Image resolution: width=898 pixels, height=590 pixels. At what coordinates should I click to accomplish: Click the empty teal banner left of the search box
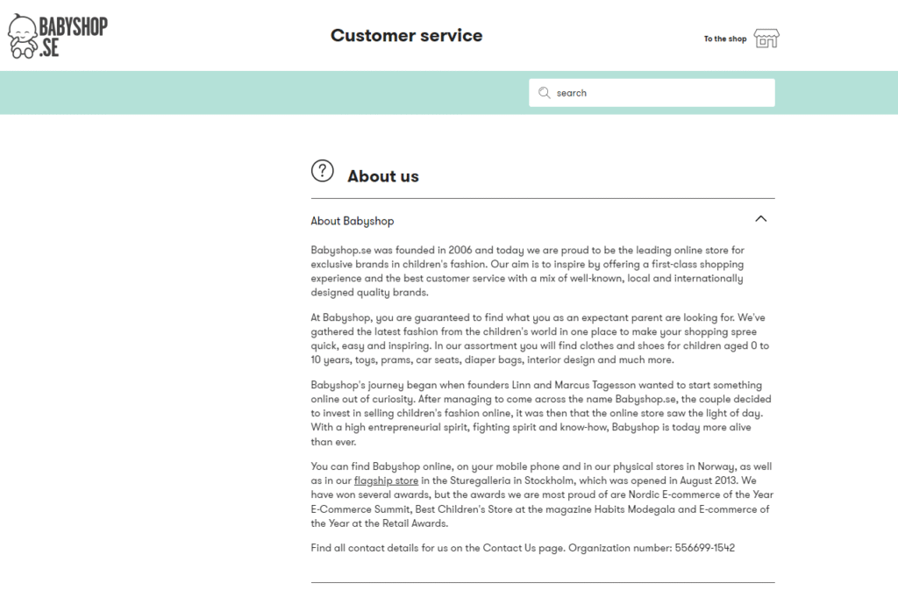coord(263,93)
